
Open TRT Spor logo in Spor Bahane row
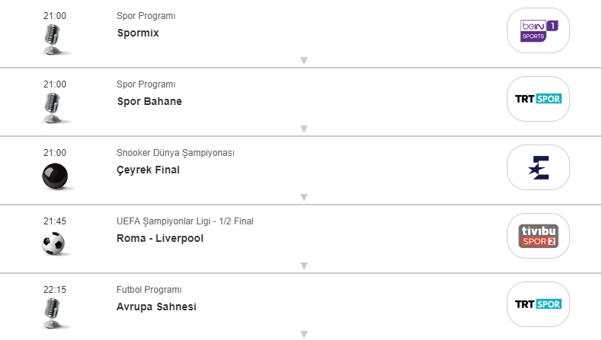pos(539,99)
